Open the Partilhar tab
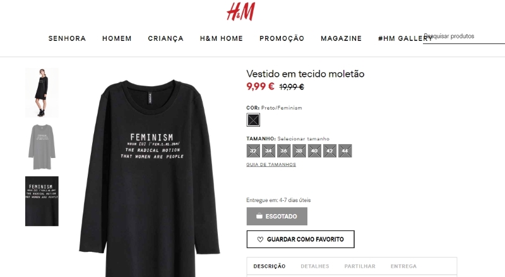This screenshot has height=277, width=505. pos(360,266)
